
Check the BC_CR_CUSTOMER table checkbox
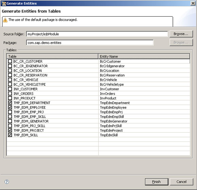10,61
